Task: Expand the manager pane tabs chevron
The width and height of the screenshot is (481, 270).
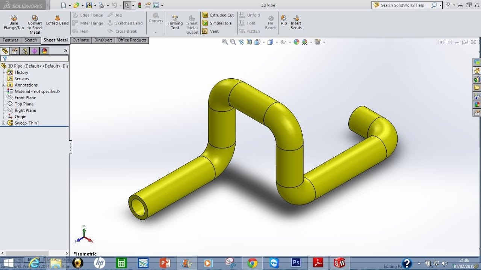Action: click(x=65, y=51)
